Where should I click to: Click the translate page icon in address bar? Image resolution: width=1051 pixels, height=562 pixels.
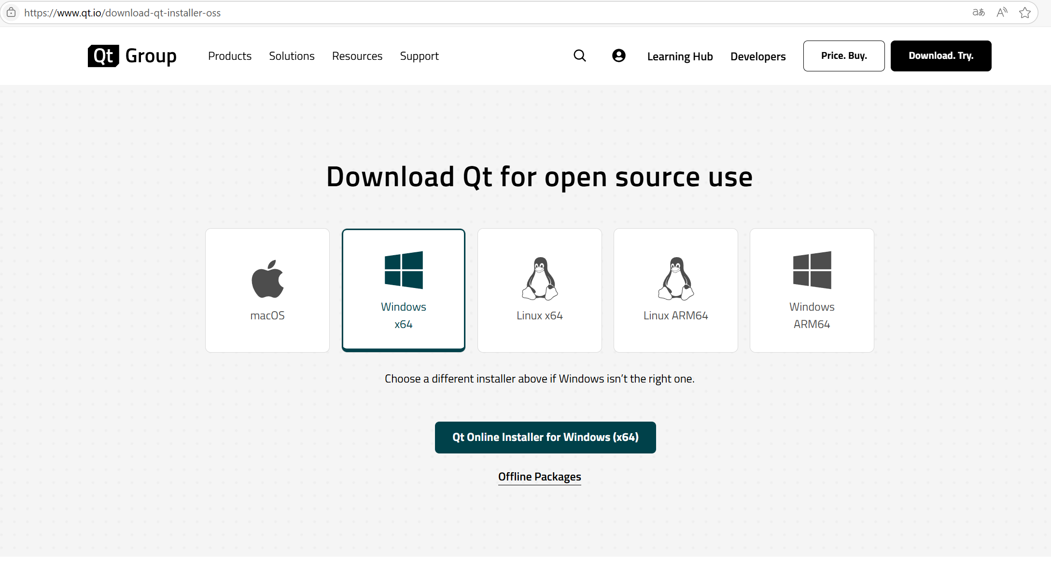[979, 13]
